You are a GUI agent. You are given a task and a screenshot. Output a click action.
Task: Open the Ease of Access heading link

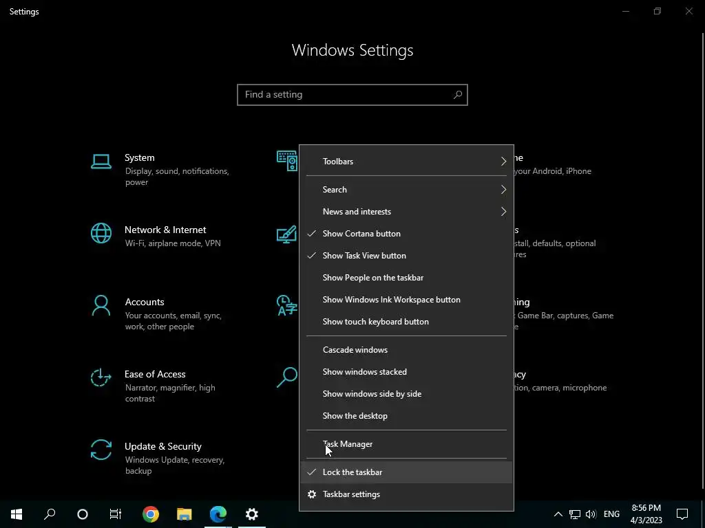155,375
